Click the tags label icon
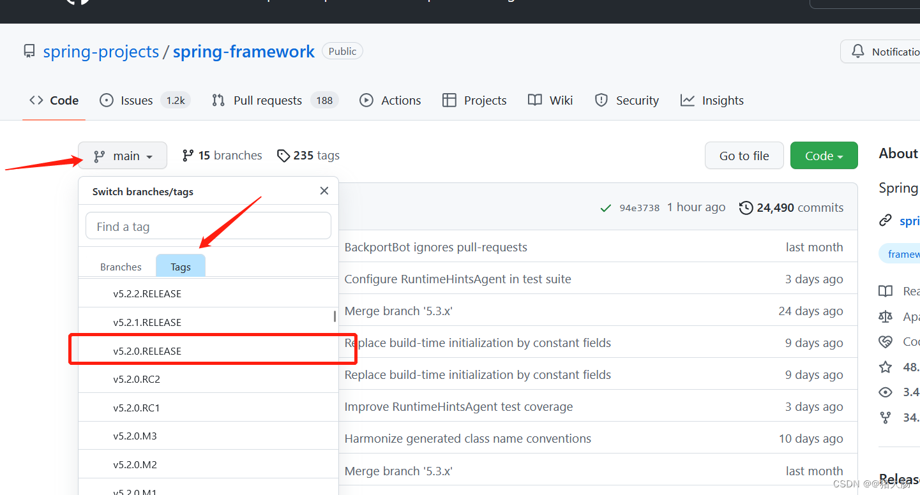920x495 pixels. point(283,156)
